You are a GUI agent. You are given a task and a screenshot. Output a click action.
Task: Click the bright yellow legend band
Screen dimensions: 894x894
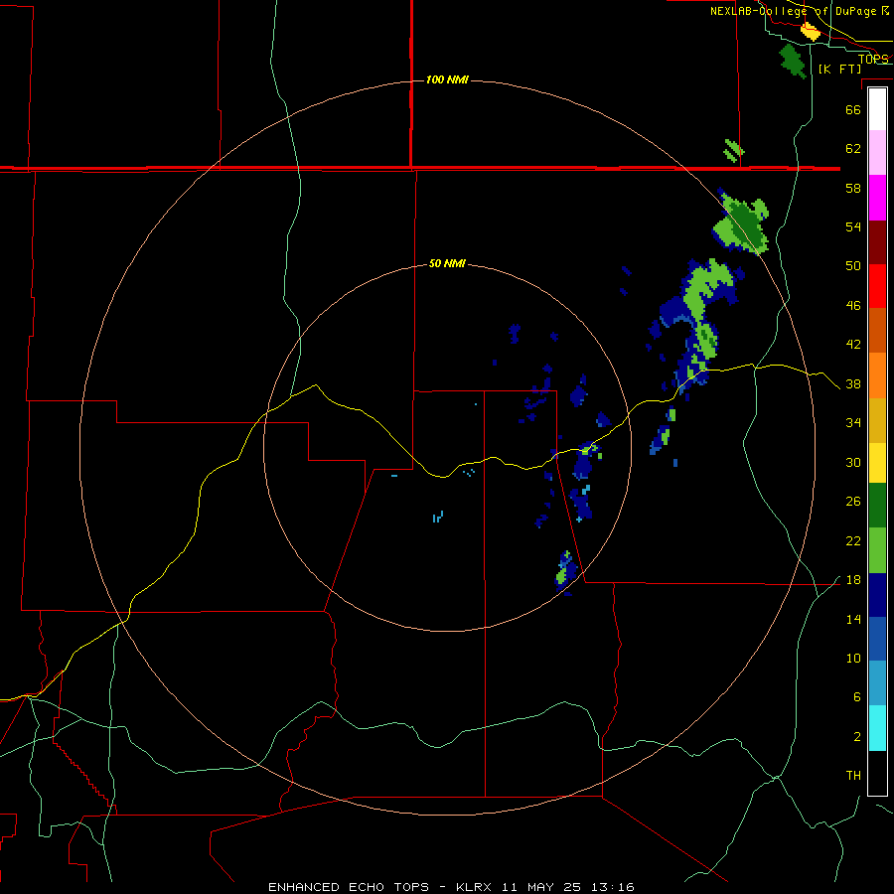[877, 462]
